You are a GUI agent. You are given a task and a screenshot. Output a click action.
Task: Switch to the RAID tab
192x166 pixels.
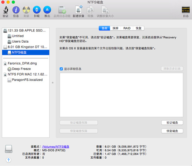coord(127,28)
